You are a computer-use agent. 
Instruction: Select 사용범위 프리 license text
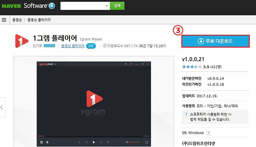tap(210, 106)
